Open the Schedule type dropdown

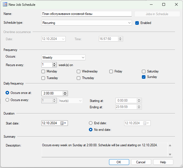pos(87,23)
